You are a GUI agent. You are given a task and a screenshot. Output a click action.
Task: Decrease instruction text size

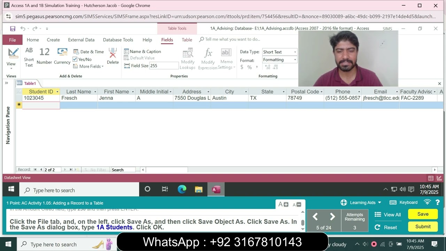[297, 205]
